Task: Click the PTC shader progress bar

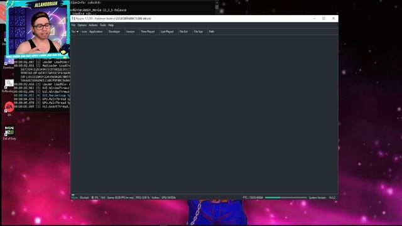Action: 286,198
